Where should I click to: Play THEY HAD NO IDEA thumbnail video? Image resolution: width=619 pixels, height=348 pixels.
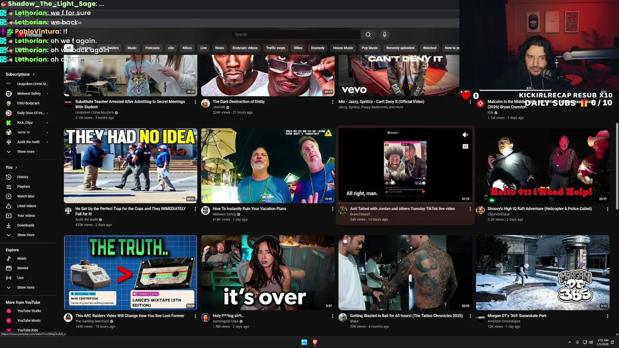pyautogui.click(x=131, y=166)
